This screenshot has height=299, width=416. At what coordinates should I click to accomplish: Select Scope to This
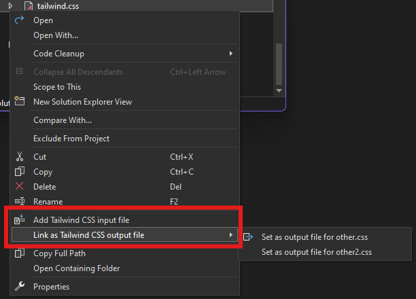(124, 87)
